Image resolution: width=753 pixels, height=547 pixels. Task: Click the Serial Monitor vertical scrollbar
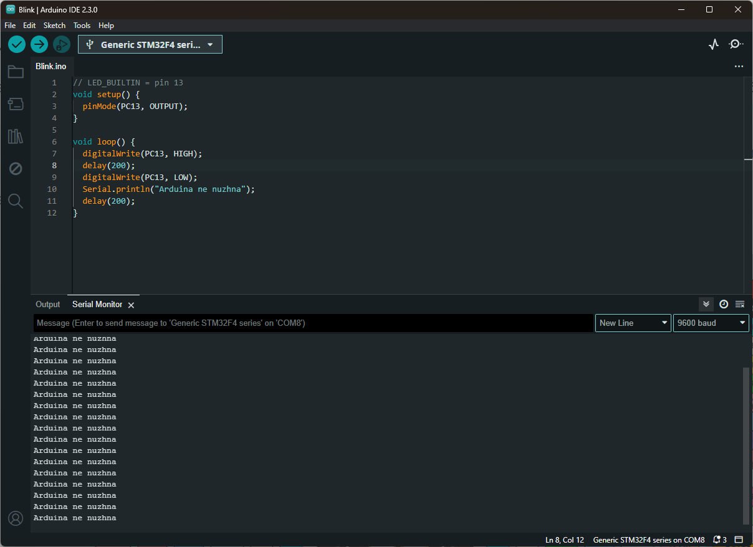746,445
